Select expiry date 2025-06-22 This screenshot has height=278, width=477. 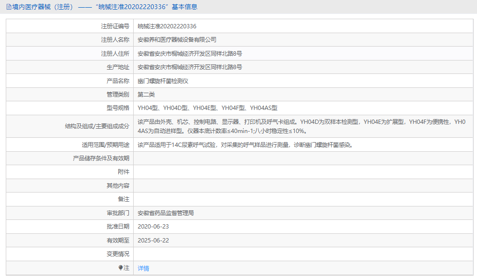153,241
